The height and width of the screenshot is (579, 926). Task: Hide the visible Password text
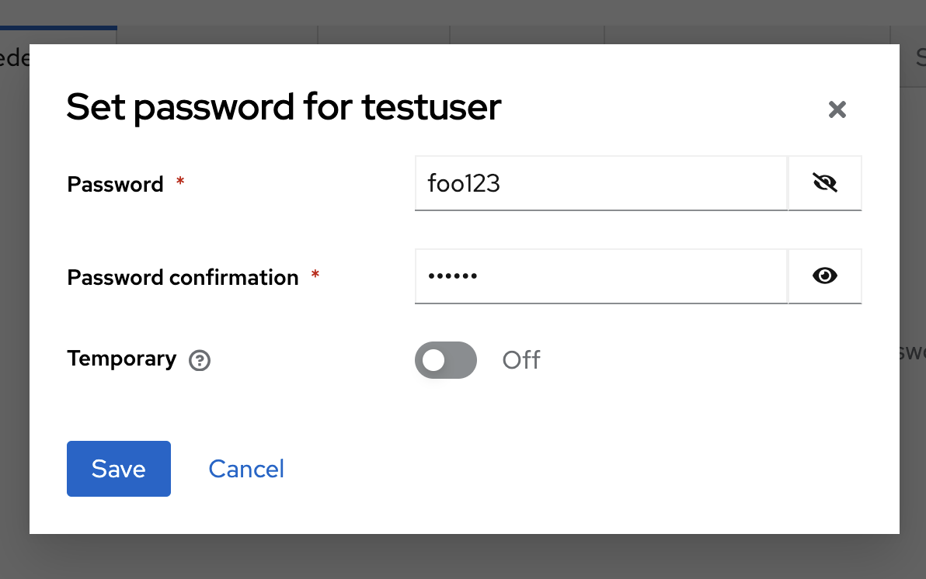(x=824, y=183)
